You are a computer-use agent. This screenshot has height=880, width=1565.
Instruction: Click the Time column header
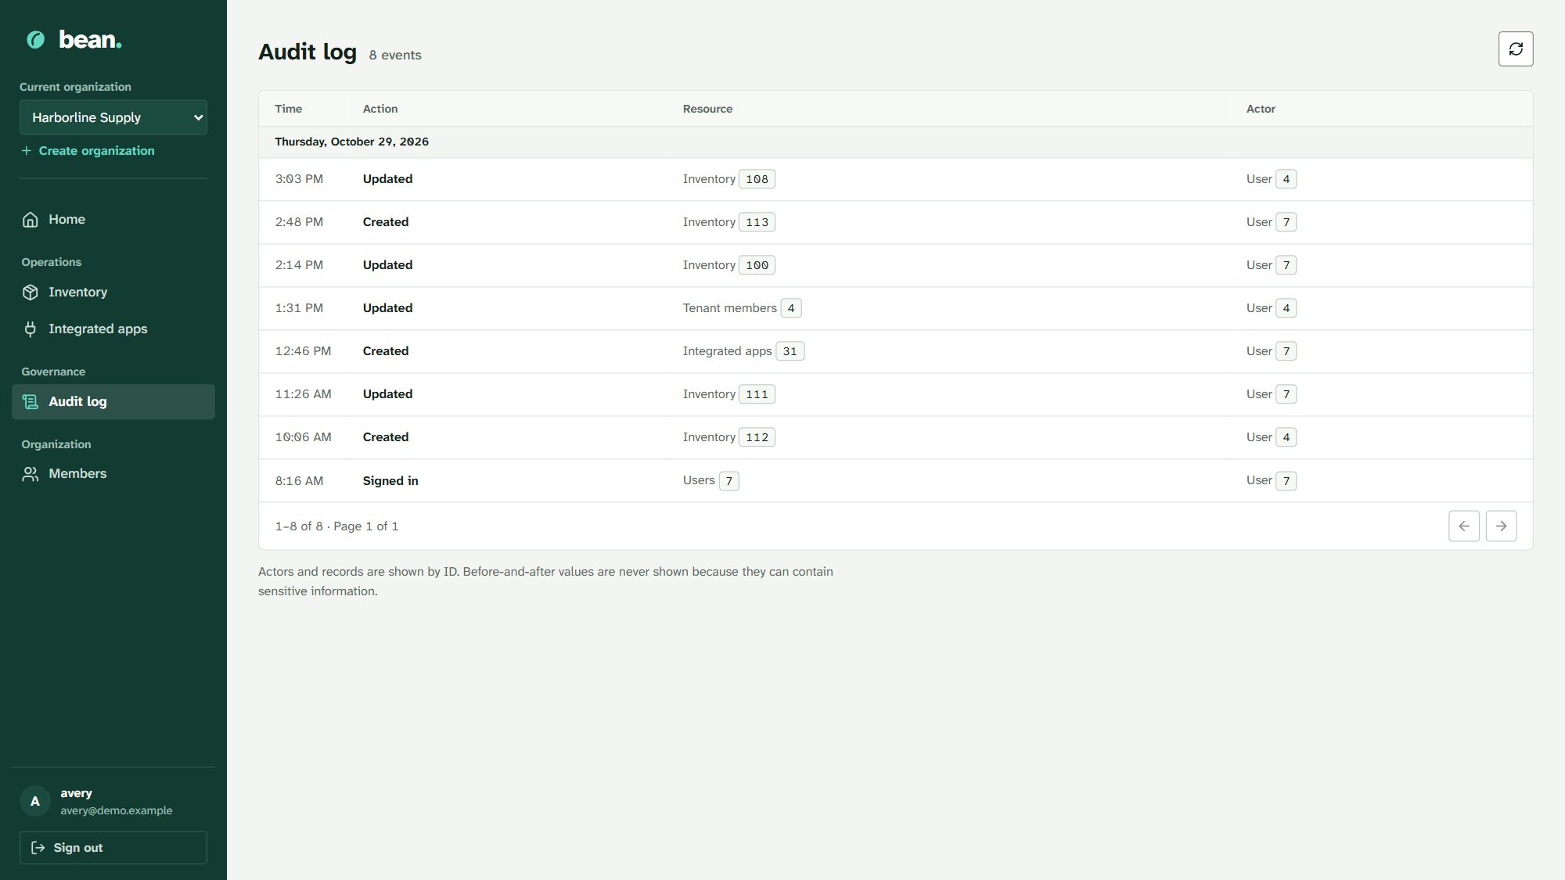(x=288, y=109)
